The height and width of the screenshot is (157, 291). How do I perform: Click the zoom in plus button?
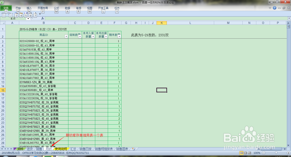coord(288,153)
